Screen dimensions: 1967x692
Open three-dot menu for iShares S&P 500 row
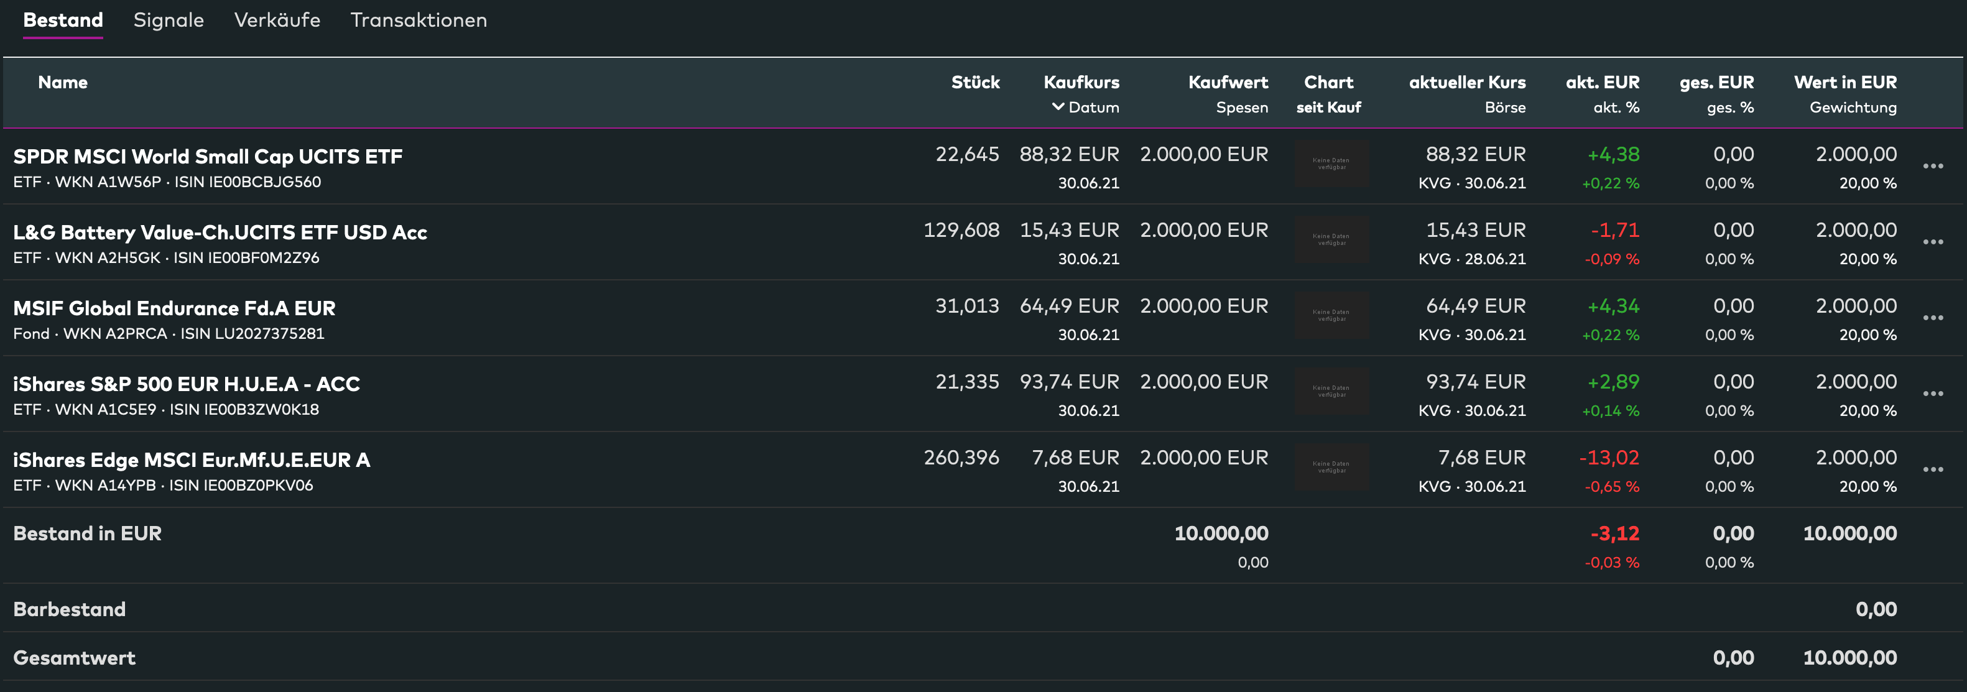coord(1933,394)
